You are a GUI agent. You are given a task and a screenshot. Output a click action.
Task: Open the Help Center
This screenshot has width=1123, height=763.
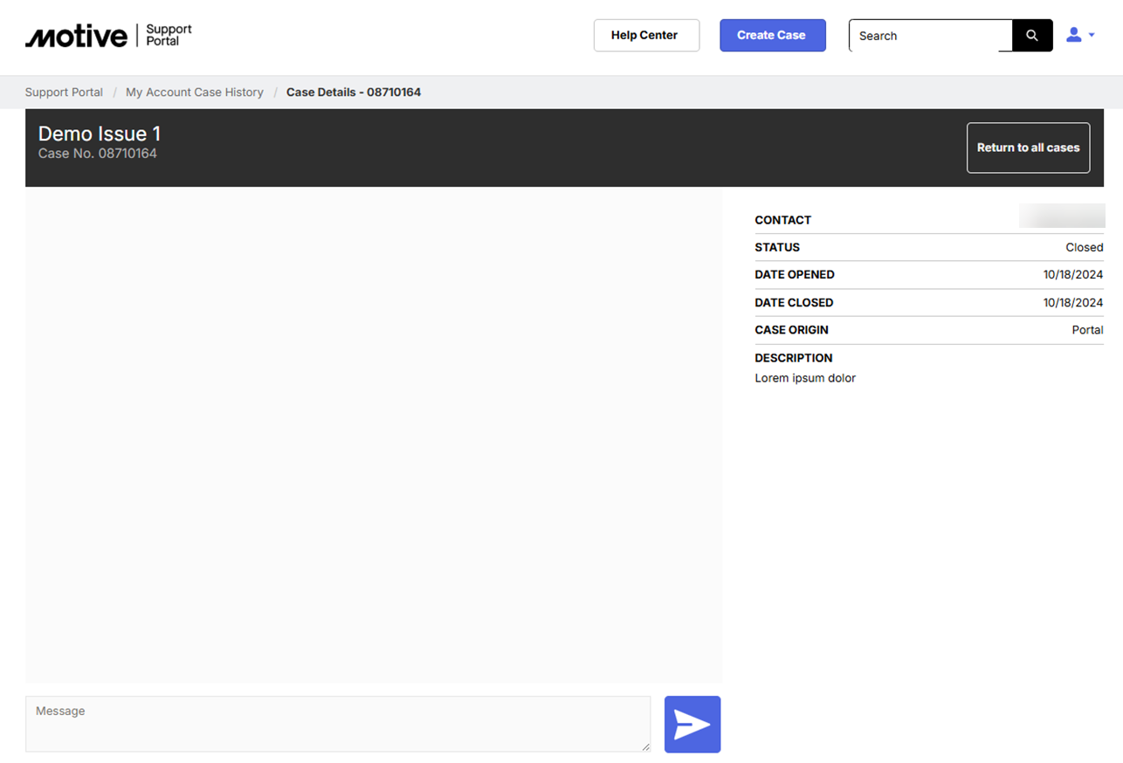tap(645, 36)
